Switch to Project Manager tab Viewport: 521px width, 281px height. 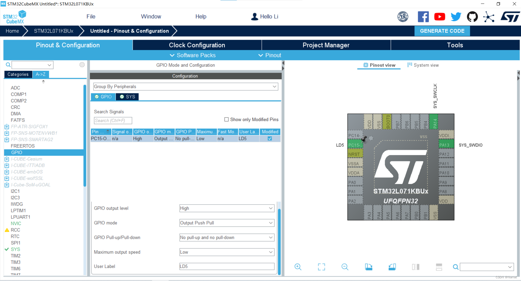coord(326,45)
